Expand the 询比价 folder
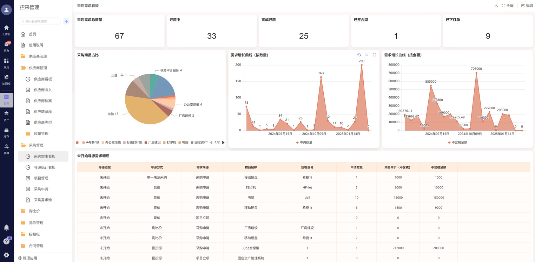Viewport: 535px width, 262px height. coord(34,211)
